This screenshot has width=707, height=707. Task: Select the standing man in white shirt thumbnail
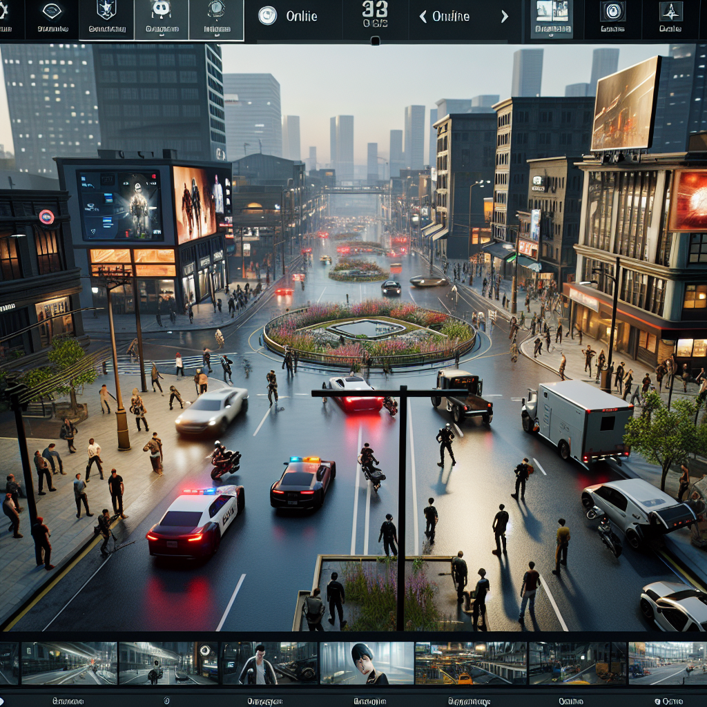click(x=270, y=664)
